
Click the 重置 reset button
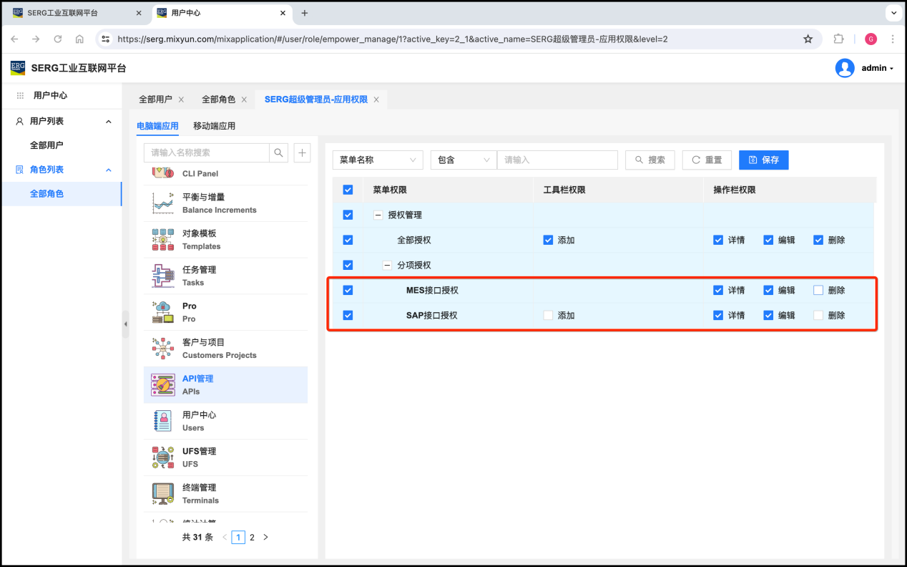tap(706, 160)
